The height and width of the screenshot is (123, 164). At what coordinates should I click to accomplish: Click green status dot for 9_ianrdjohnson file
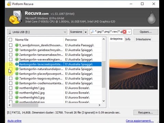click(x=17, y=45)
